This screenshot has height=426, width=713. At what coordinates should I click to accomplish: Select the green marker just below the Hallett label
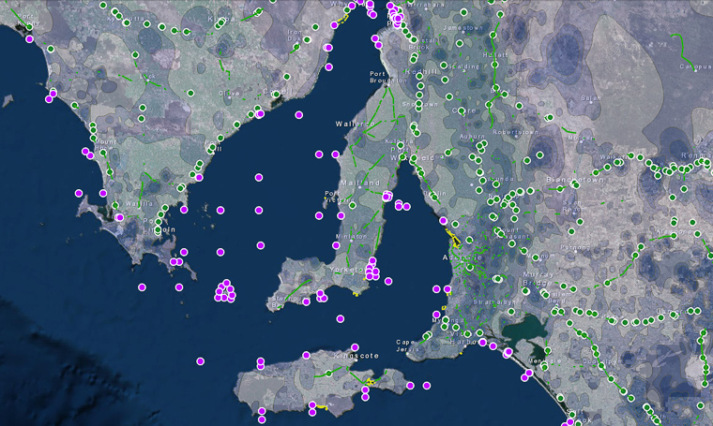tap(494, 65)
